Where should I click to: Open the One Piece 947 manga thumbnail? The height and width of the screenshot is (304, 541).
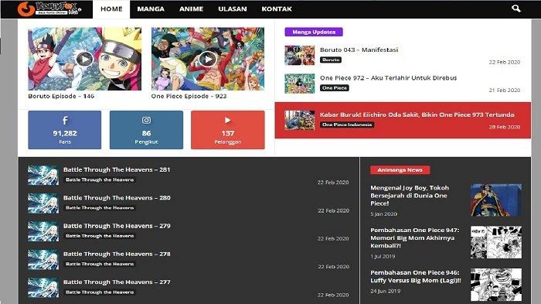(x=496, y=242)
